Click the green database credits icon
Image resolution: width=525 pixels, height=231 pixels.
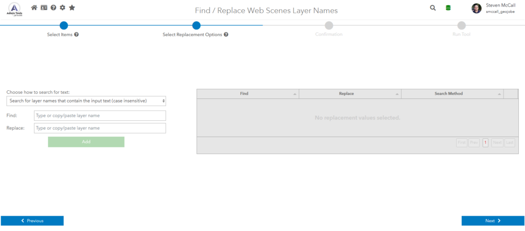(448, 8)
